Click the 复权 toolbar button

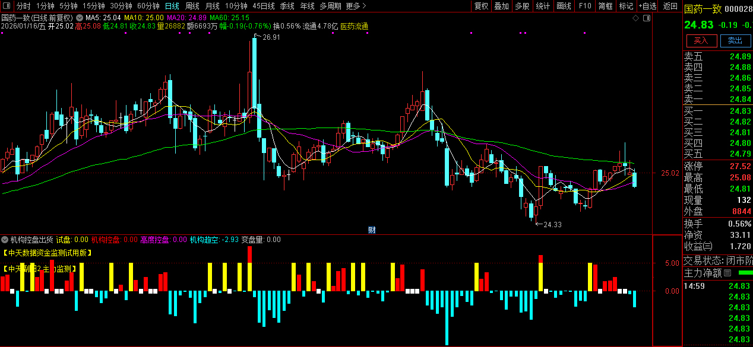(481, 6)
